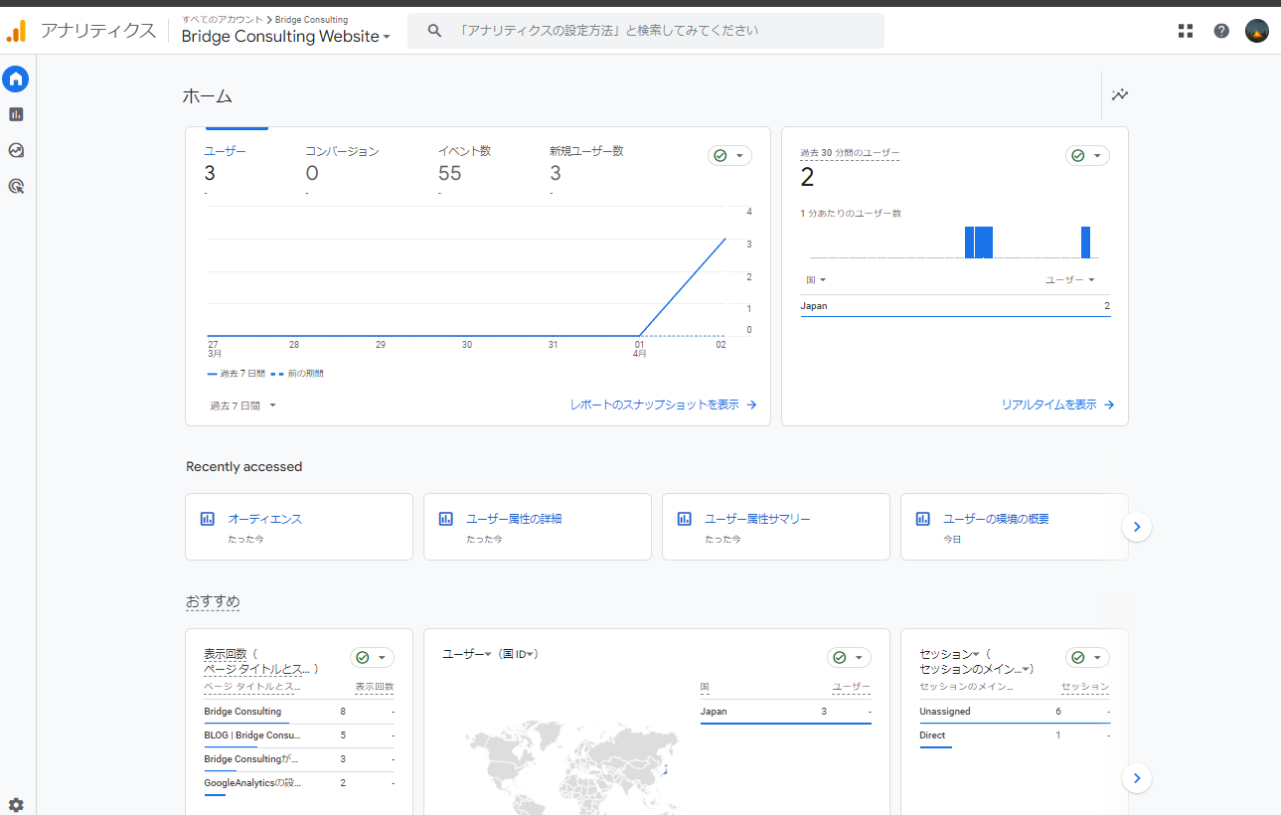Click the GoogleAnalyticsの設... page row

pyautogui.click(x=299, y=783)
